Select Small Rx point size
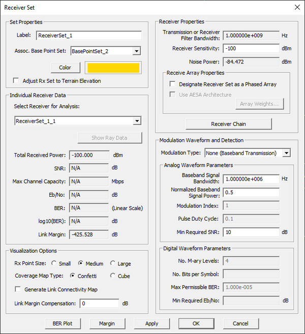Screen dimensions: 305x334 point(54,263)
